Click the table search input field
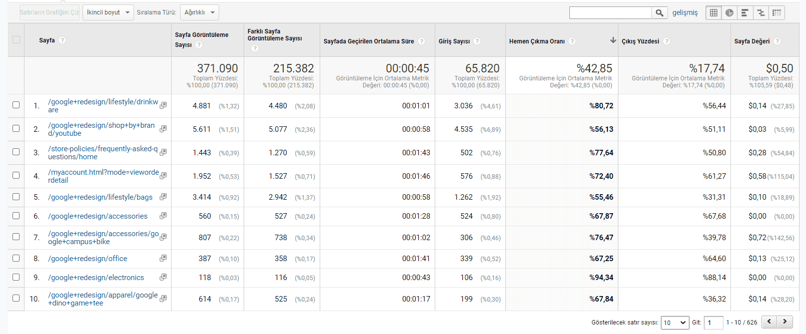Image resolution: width=806 pixels, height=334 pixels. coord(610,12)
